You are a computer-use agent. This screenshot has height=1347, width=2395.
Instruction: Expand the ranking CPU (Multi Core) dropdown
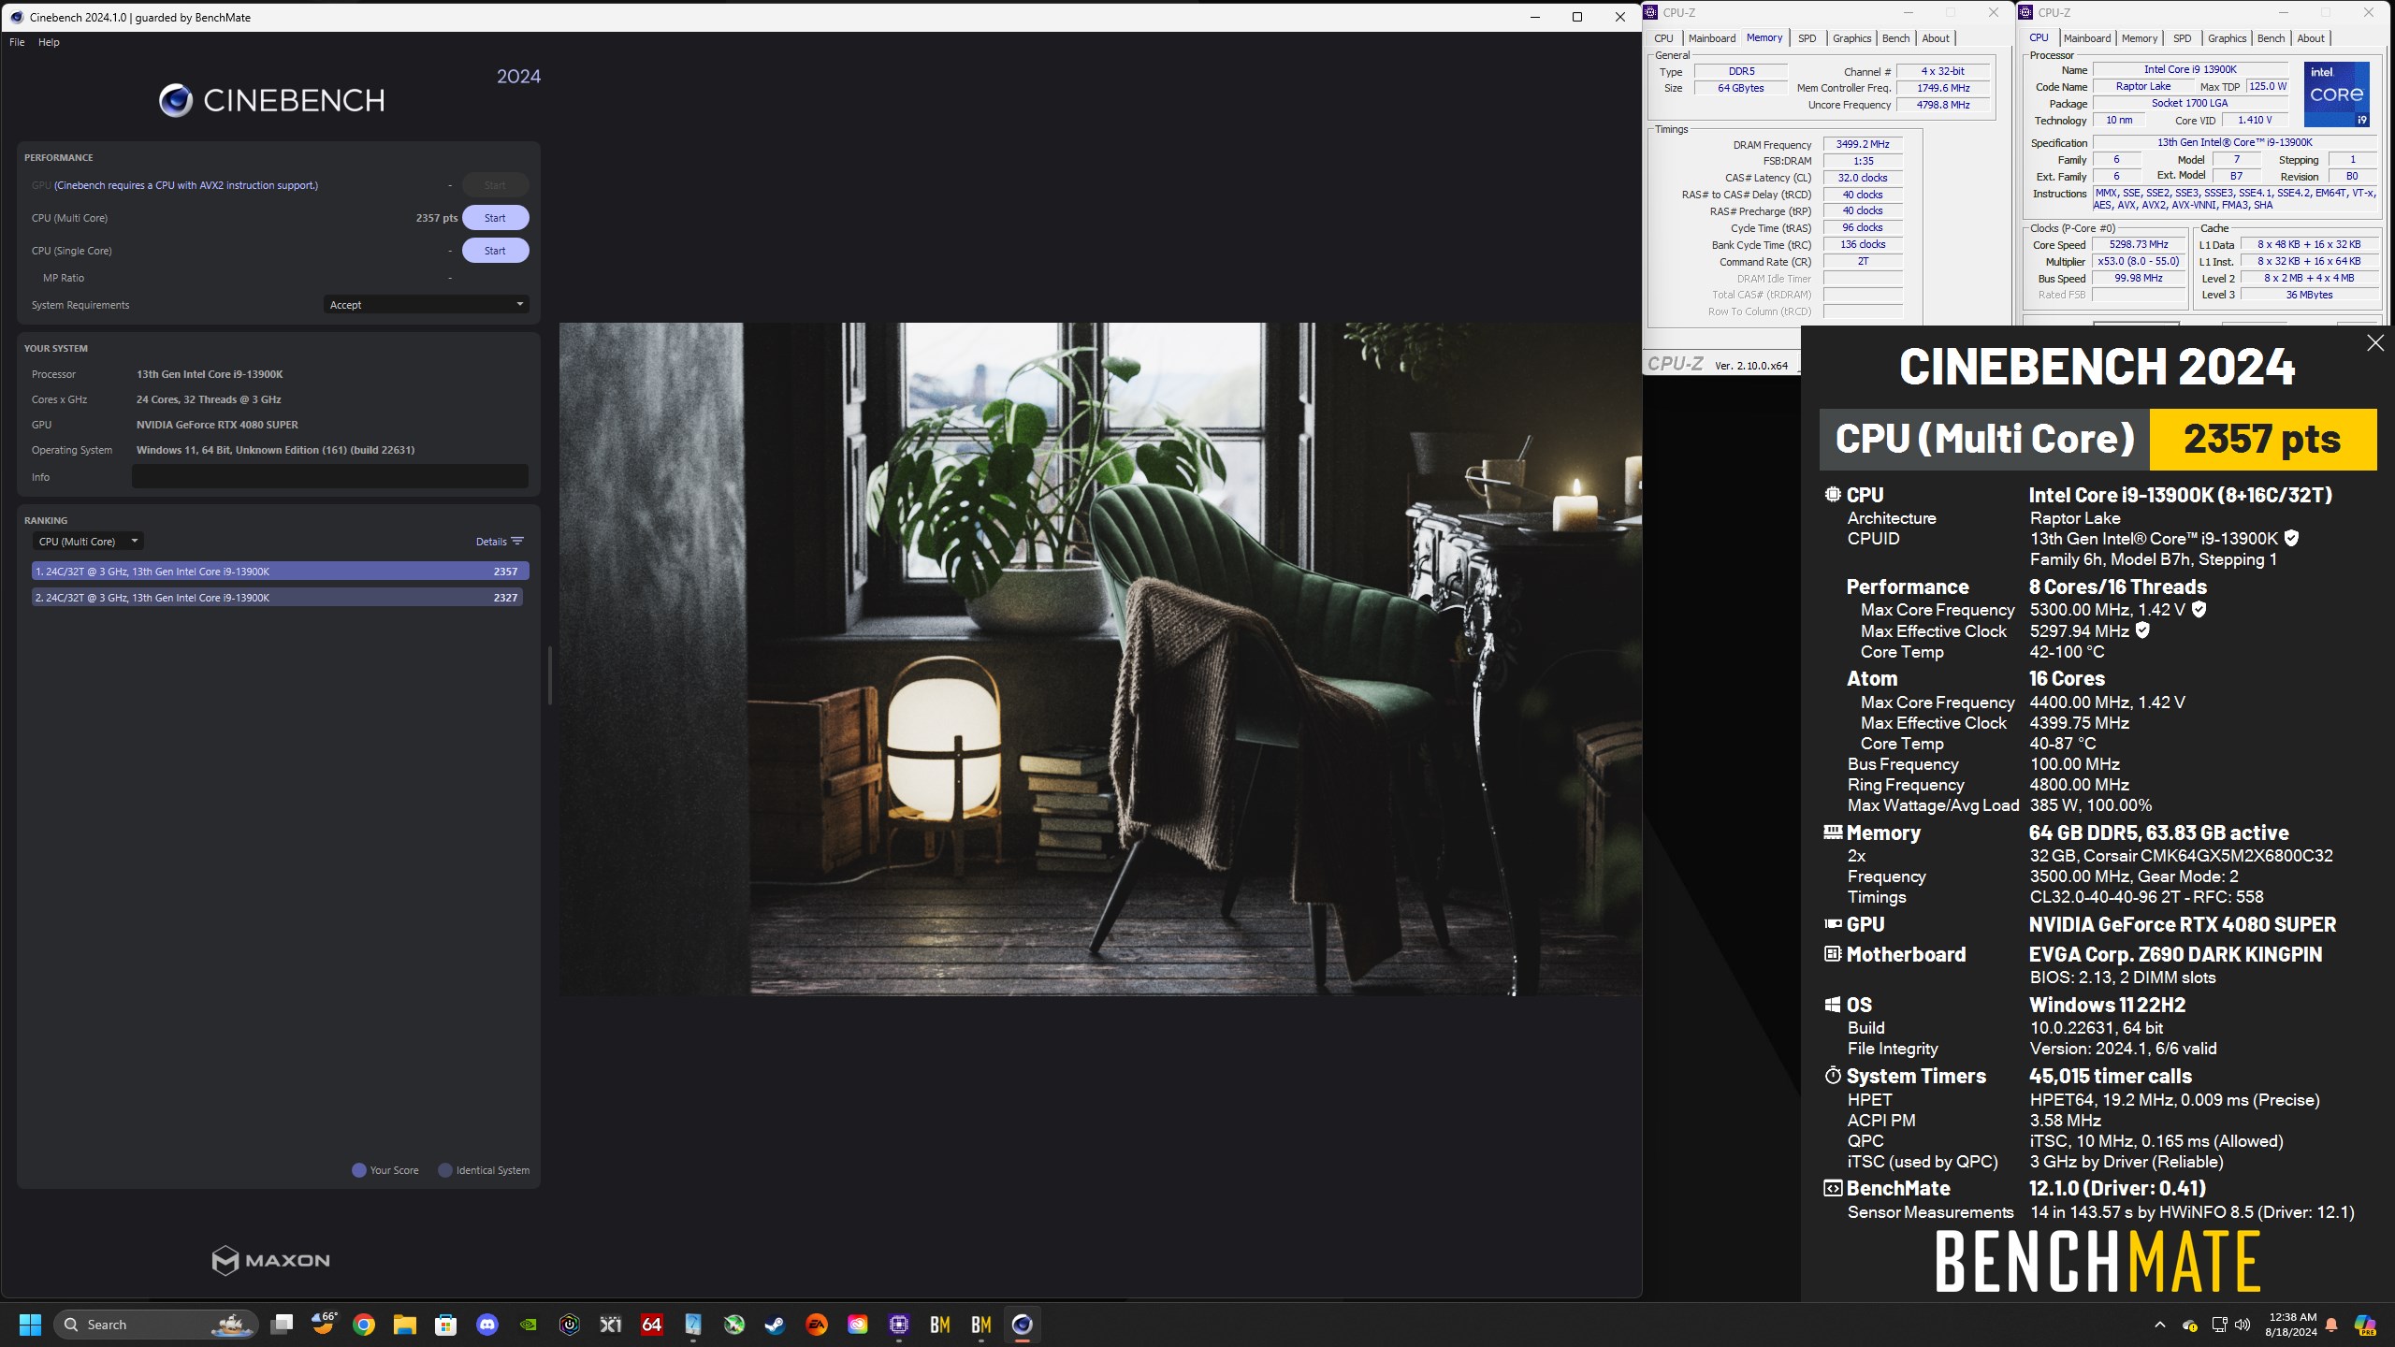(88, 542)
